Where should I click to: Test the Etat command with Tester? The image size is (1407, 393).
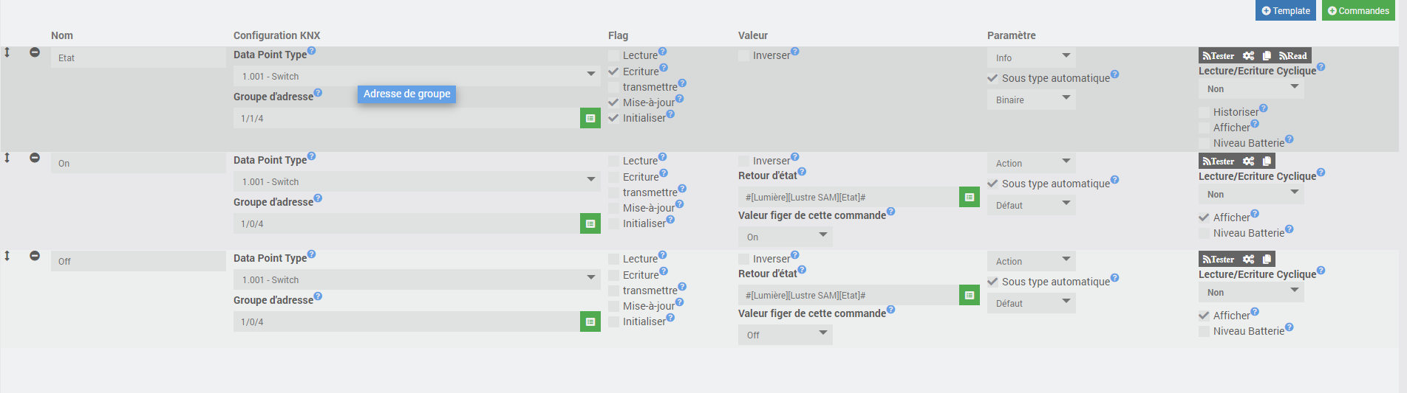[x=1219, y=56]
